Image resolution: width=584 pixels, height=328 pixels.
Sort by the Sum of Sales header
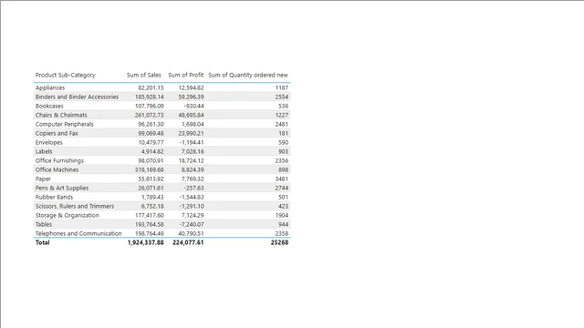[x=144, y=75]
